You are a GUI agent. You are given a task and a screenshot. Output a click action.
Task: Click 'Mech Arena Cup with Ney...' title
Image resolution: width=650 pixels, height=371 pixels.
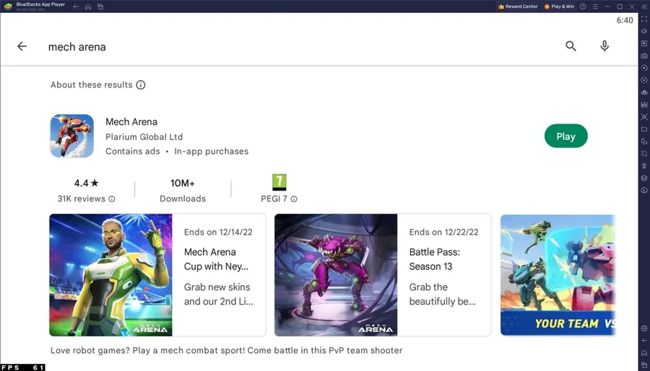tap(218, 259)
